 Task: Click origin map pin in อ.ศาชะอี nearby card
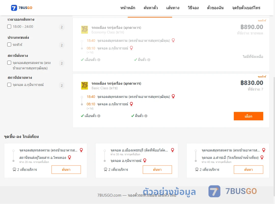point(264,150)
